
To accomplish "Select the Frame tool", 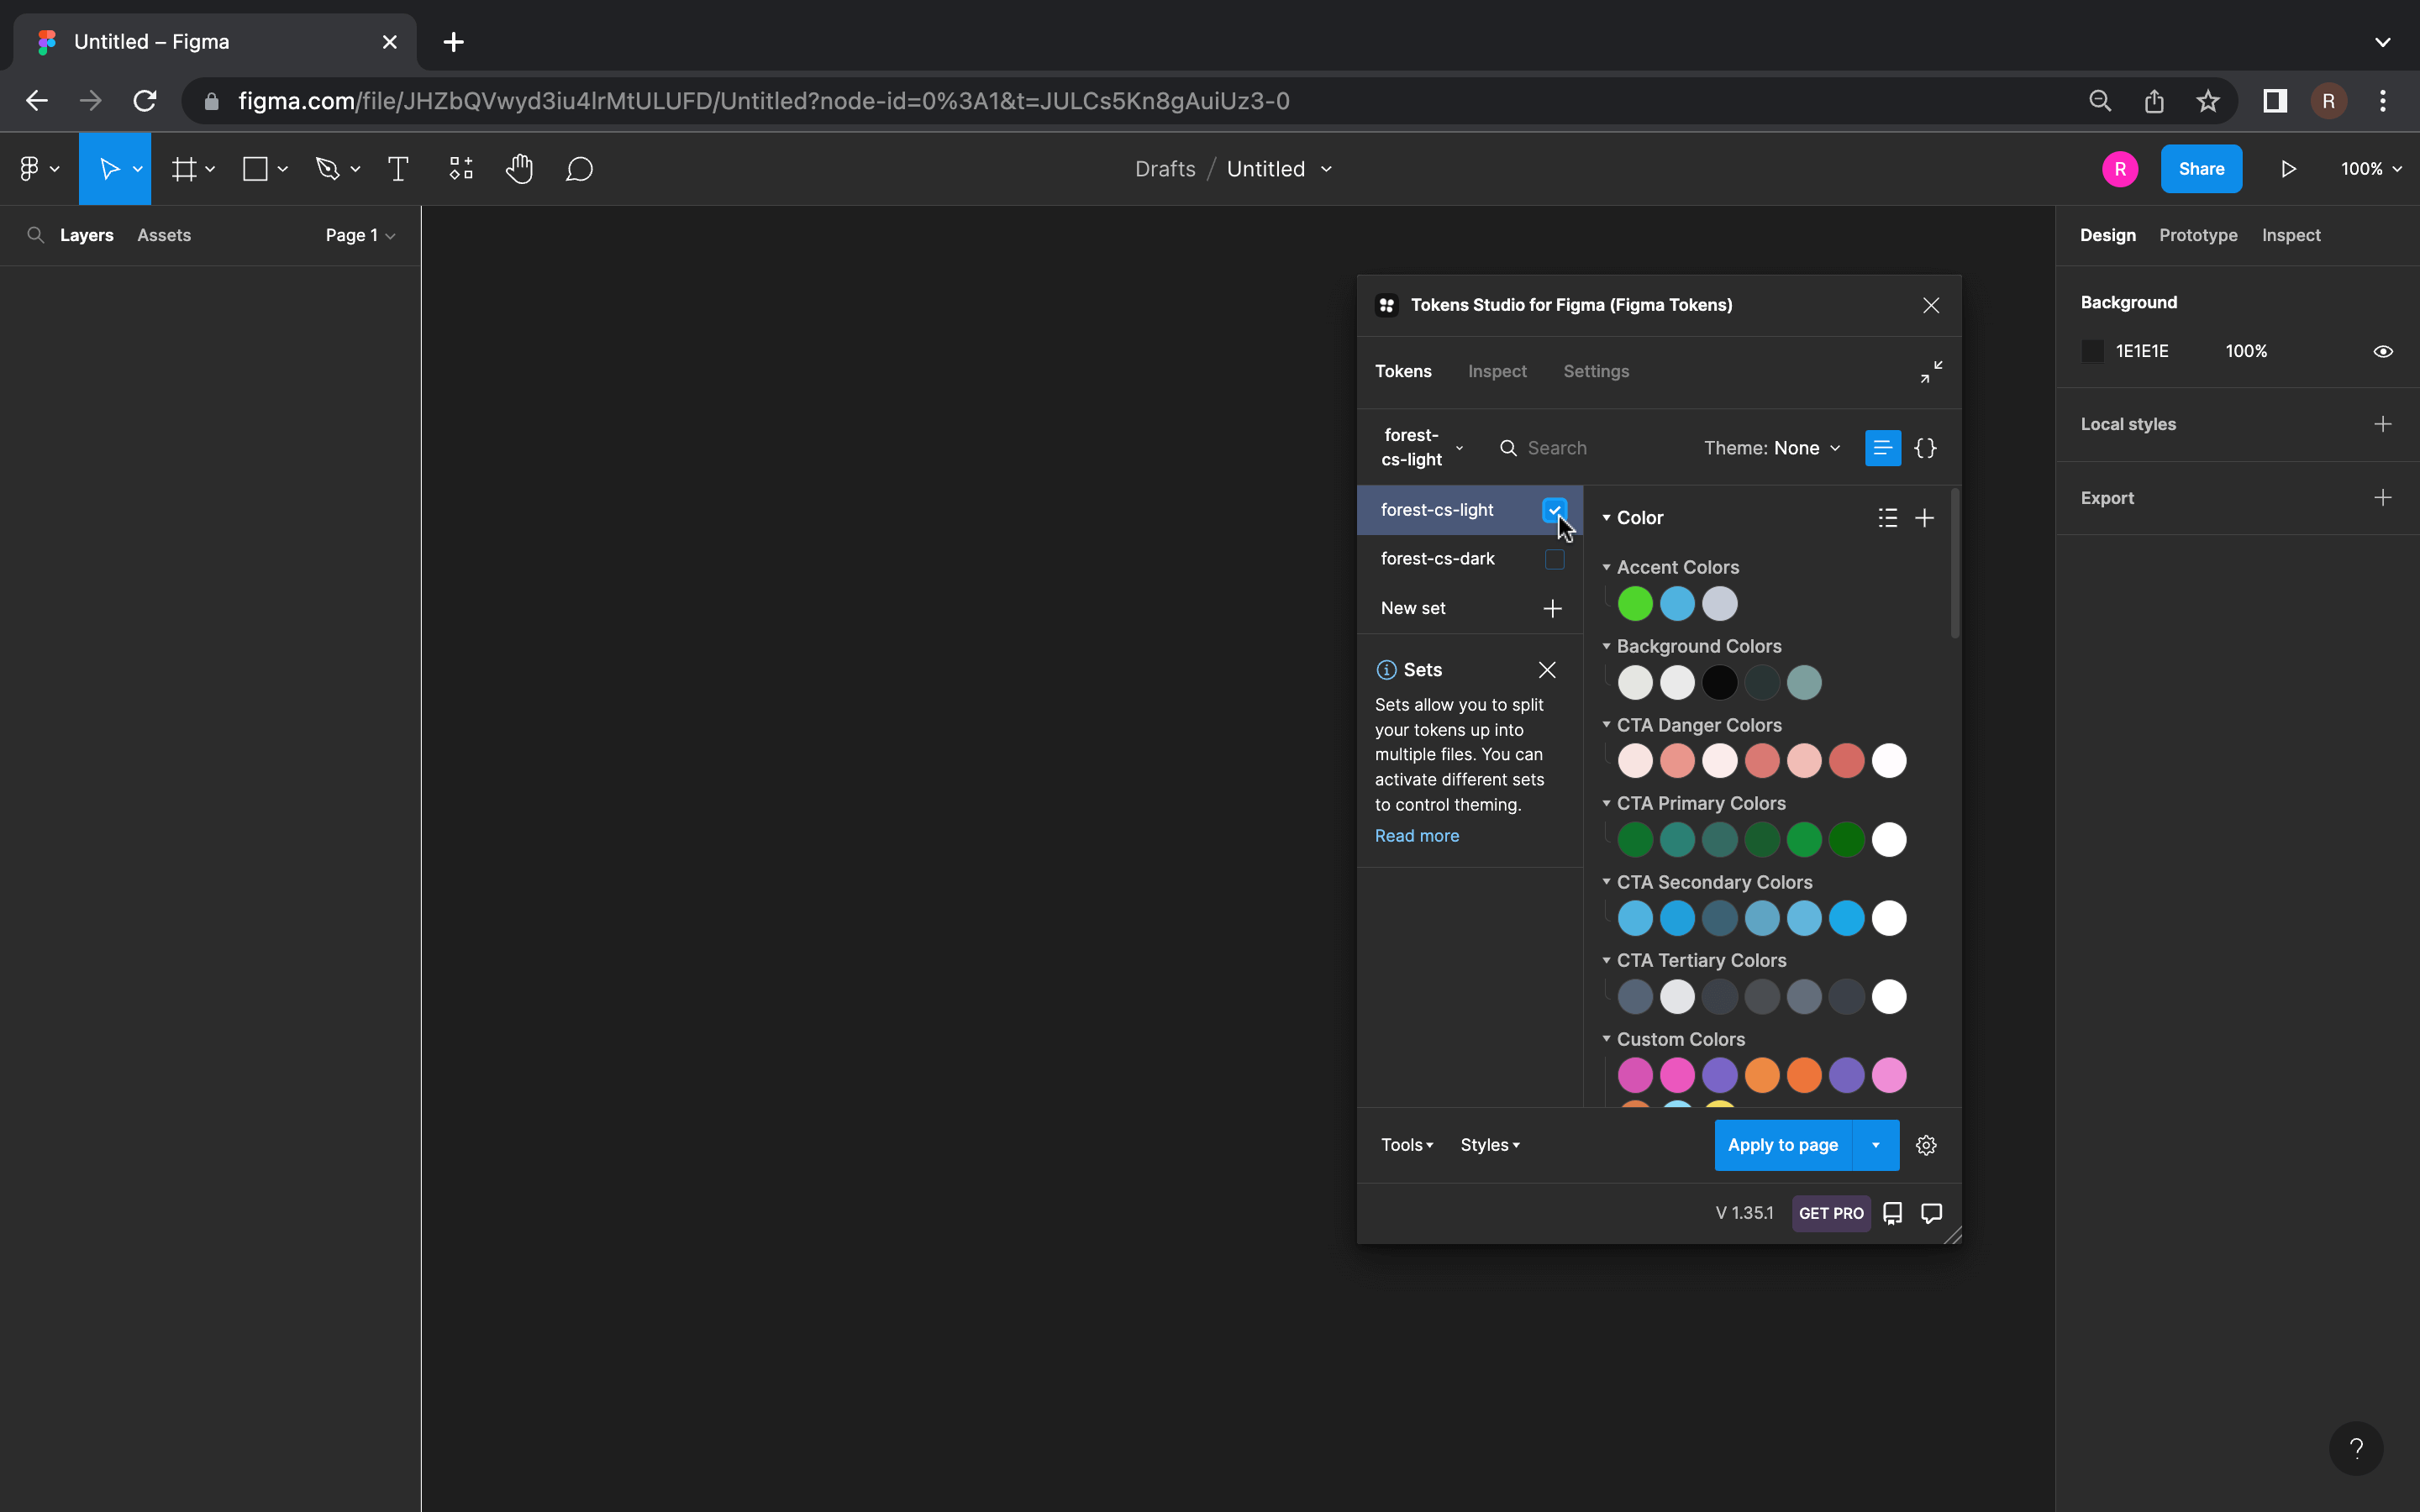I will click(x=184, y=169).
